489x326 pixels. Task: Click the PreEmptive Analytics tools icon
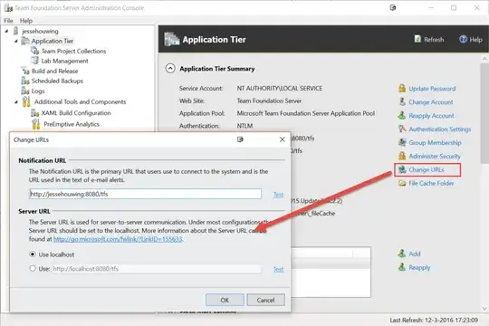[x=36, y=124]
